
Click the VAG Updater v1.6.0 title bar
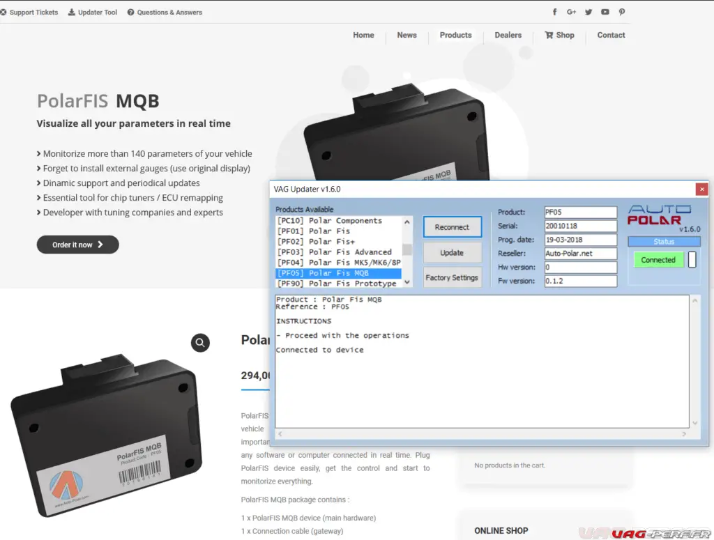click(x=483, y=190)
